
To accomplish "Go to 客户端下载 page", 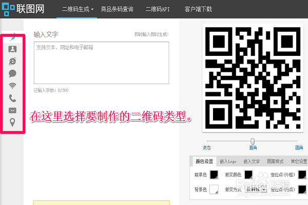I will [x=198, y=9].
